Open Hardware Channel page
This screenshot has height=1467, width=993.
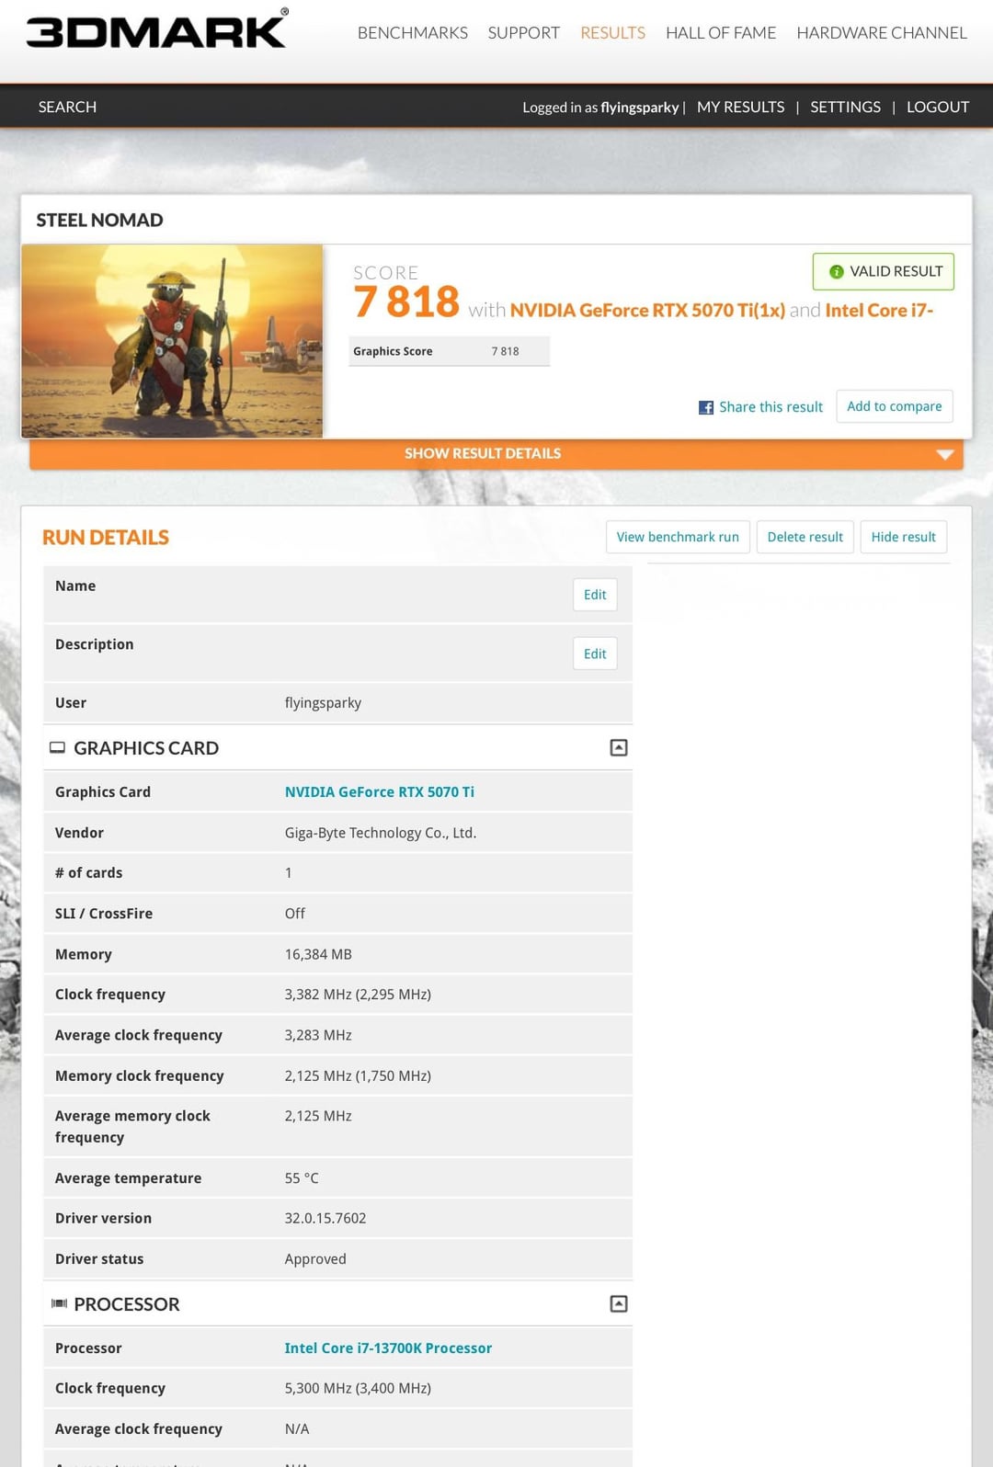882,33
